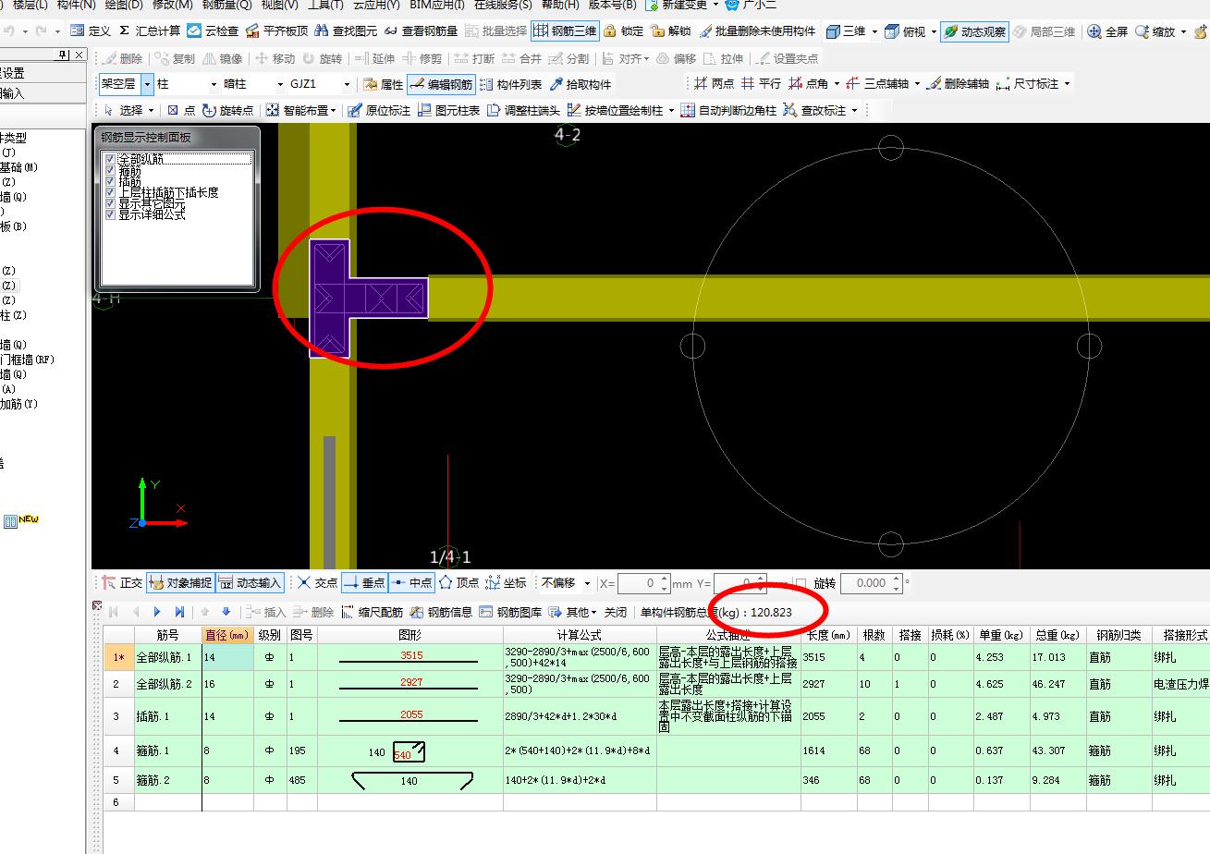Toggle 垂点 perpendicular snap
Viewport: 1210px width, 854px height.
[364, 583]
